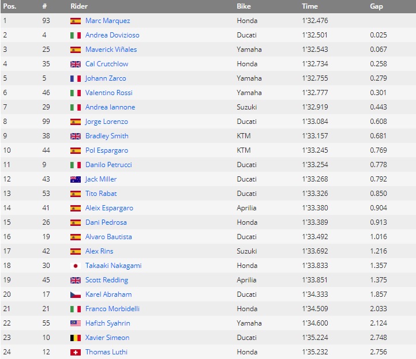Viewport: 416px width, 359px height.
Task: Click the Rider column header
Action: (79, 6)
